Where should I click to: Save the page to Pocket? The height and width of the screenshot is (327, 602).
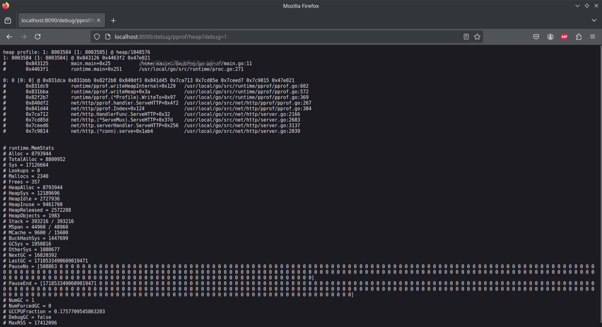point(536,36)
